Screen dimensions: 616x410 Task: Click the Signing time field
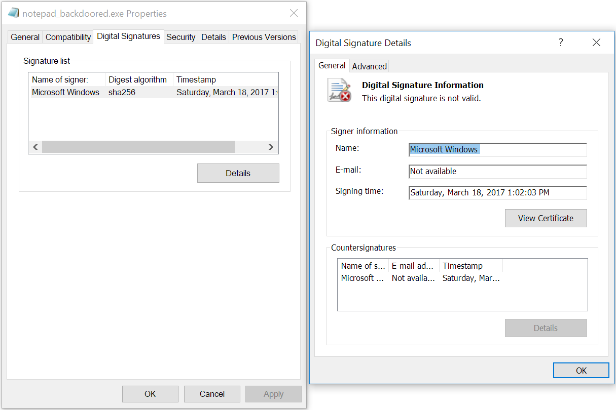tap(498, 193)
